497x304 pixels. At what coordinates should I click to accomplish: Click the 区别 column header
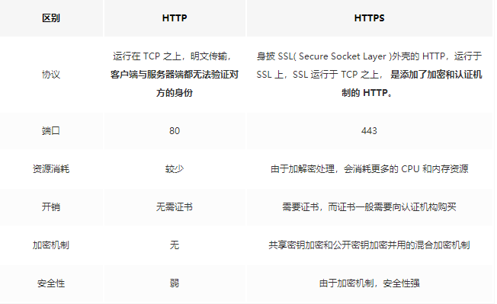51,18
